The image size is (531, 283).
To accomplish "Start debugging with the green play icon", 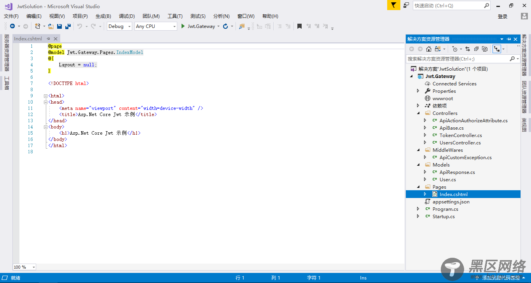I will (183, 26).
